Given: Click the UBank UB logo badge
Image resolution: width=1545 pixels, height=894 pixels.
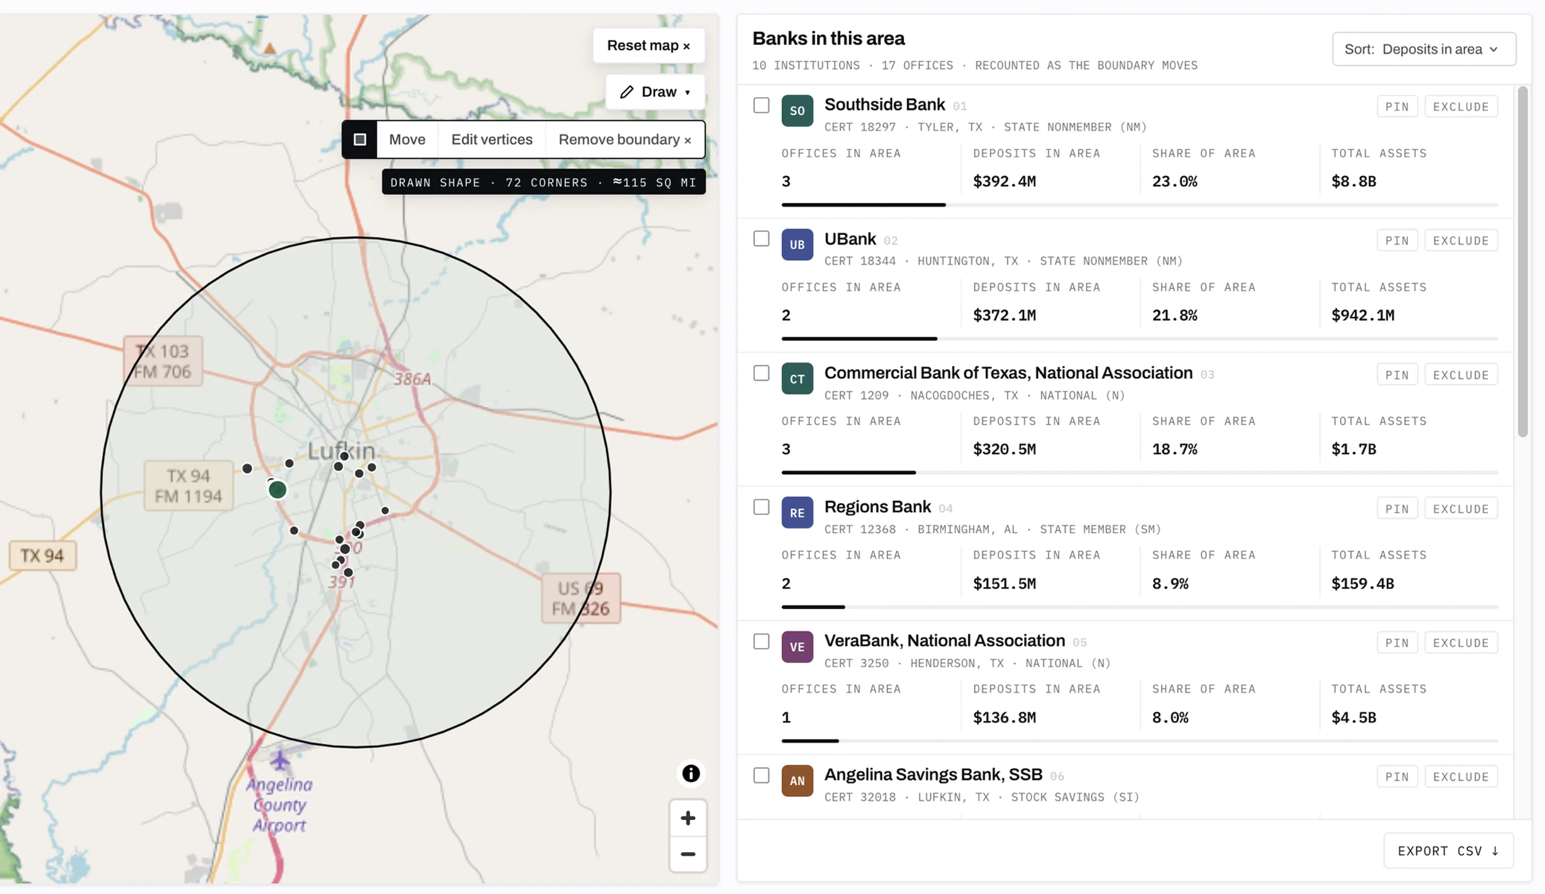Looking at the screenshot, I should coord(797,245).
